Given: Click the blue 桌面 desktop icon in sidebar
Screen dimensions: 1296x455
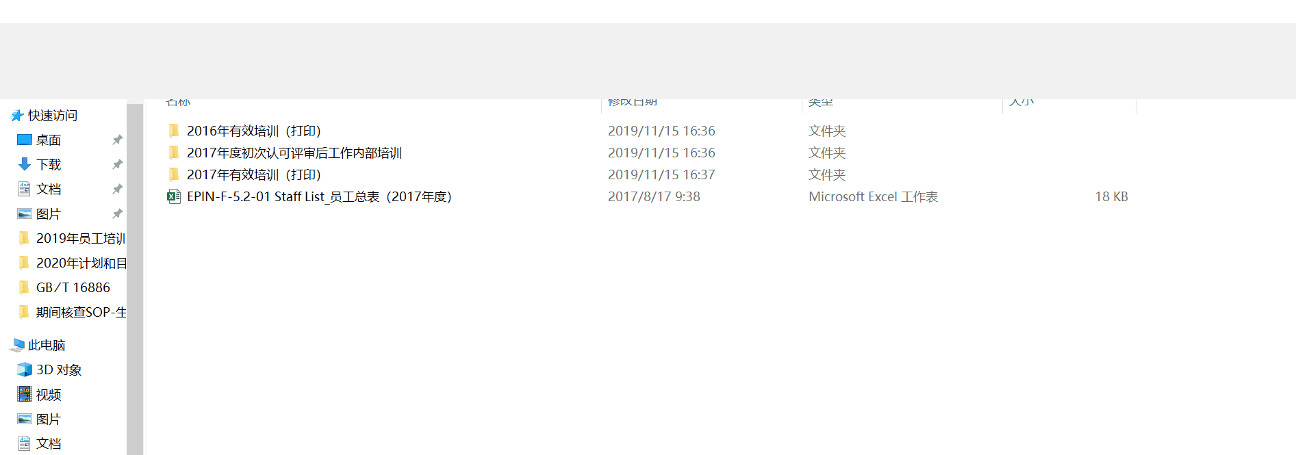Looking at the screenshot, I should (x=25, y=140).
